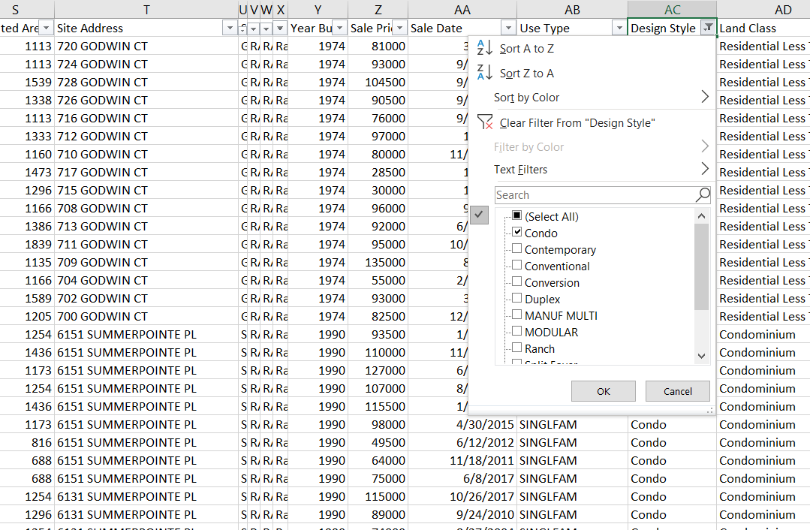The width and height of the screenshot is (810, 530).
Task: Click the filter list scrollbar thumb
Action: pos(701,267)
